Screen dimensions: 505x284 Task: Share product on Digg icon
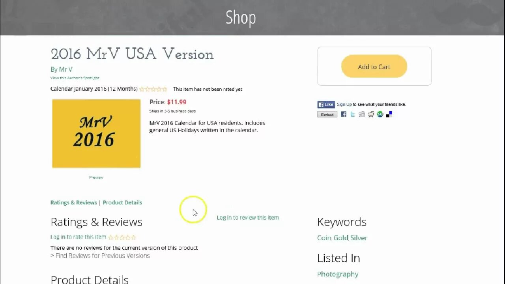coord(362,114)
